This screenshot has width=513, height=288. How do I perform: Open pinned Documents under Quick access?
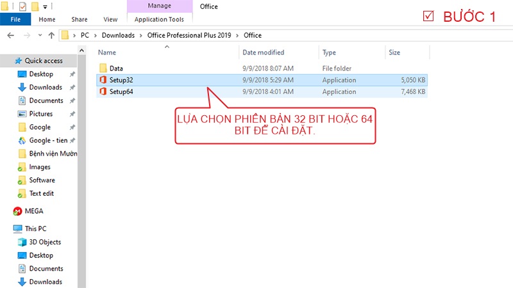(x=46, y=100)
